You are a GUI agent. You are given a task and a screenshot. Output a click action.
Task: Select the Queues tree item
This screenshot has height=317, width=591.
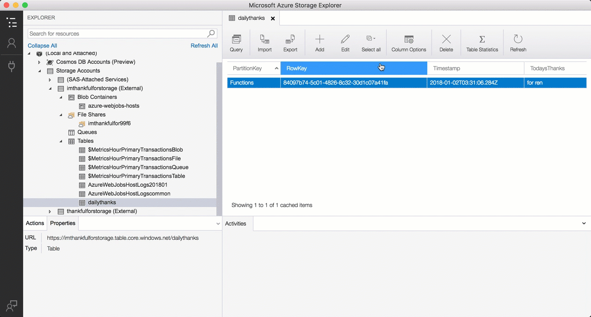click(87, 132)
